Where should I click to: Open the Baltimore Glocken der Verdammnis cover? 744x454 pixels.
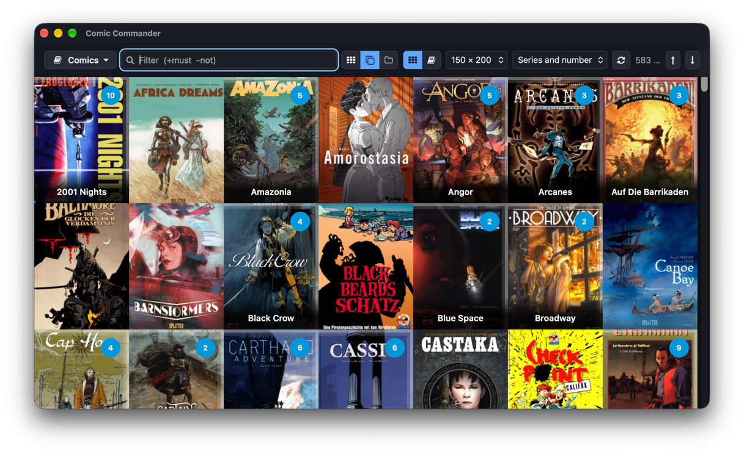coord(81,266)
